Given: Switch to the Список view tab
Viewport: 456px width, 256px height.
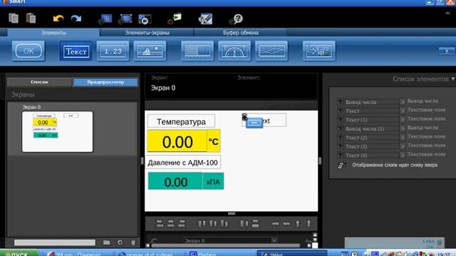Looking at the screenshot, I should pos(39,82).
